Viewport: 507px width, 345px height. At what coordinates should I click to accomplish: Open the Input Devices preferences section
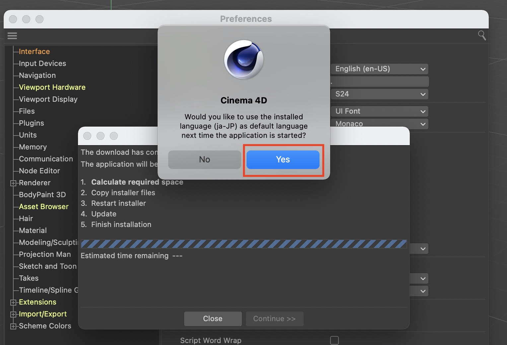pos(42,64)
